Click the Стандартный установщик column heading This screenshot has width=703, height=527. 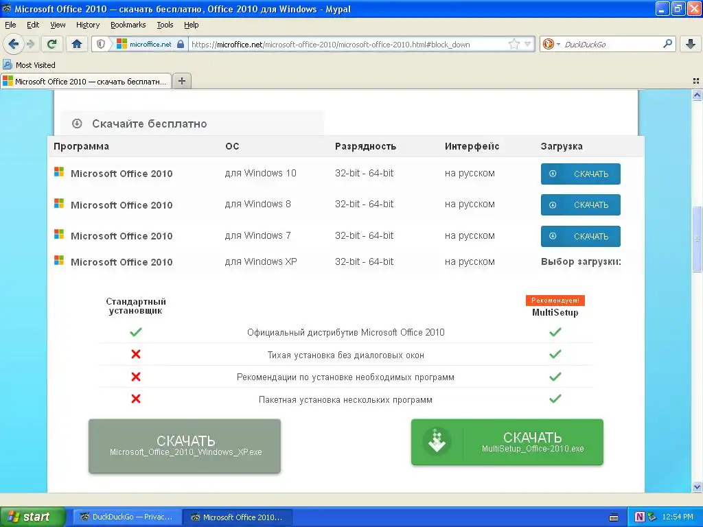[x=136, y=306]
